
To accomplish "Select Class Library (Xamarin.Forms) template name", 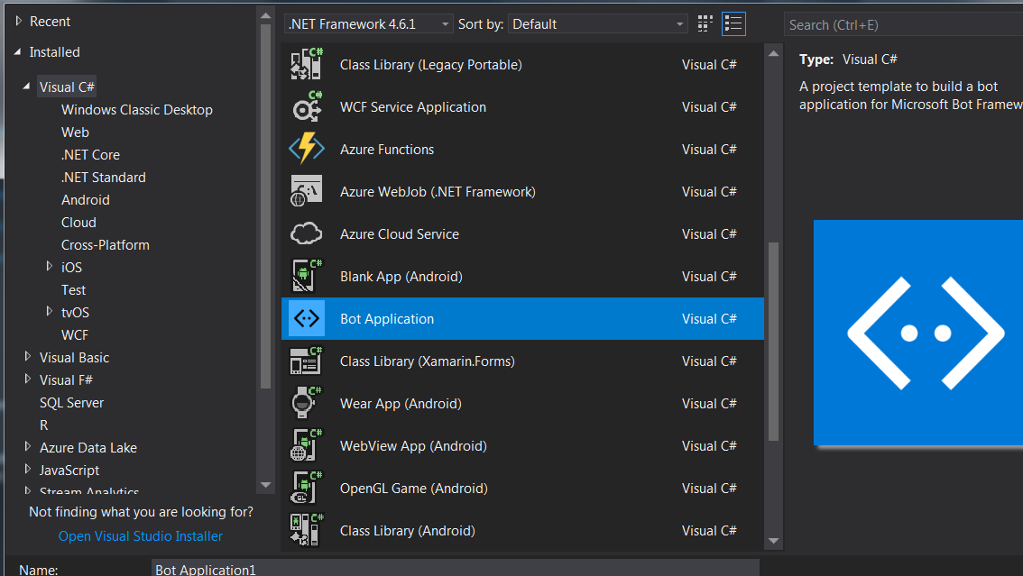I will (428, 361).
